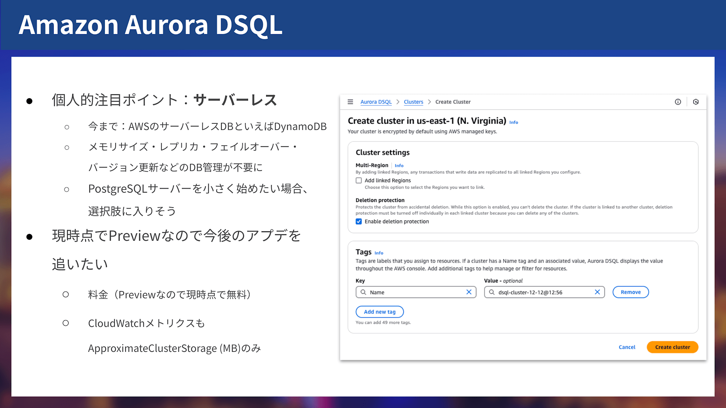
Task: Click the CloudWatch bullet text
Action: [146, 323]
